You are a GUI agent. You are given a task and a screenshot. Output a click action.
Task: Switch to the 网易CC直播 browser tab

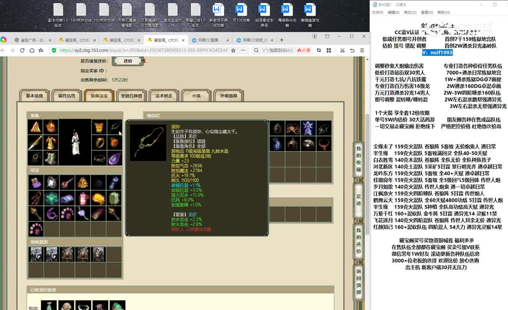point(209,40)
